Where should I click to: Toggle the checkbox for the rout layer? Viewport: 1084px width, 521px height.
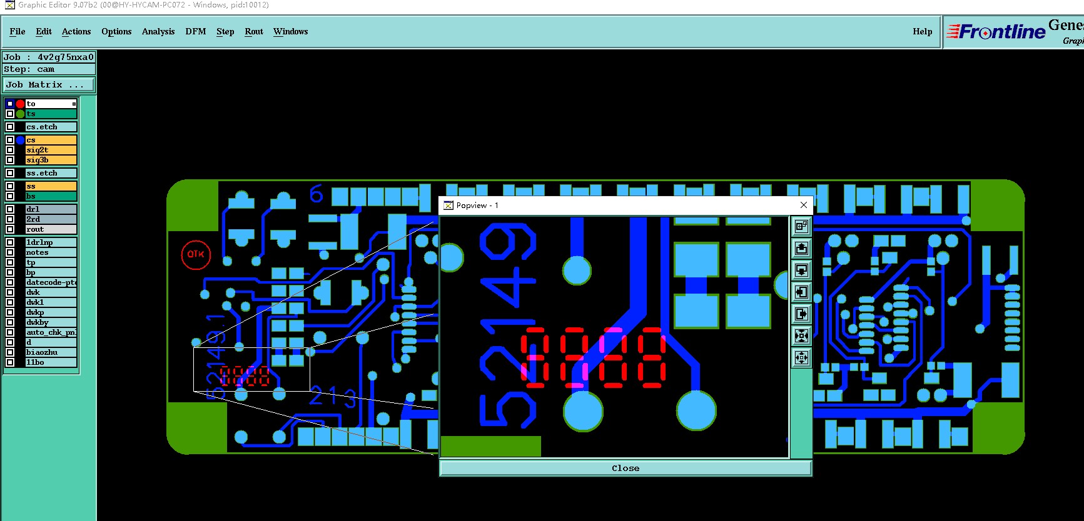point(10,229)
